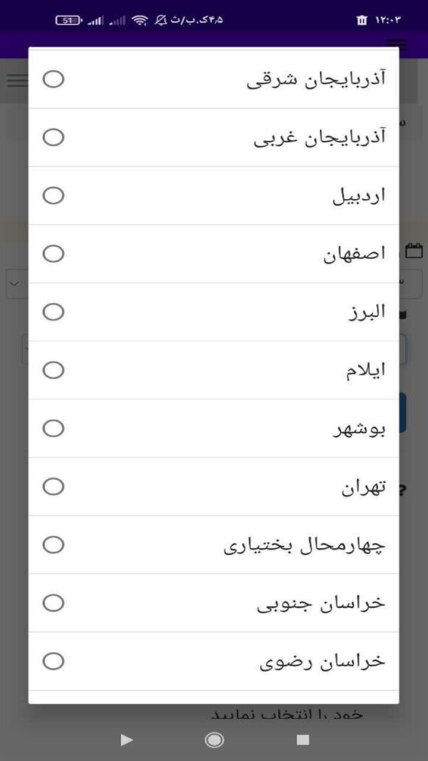Tap the Wi-Fi icon in status bar
The width and height of the screenshot is (428, 761).
pos(140,20)
